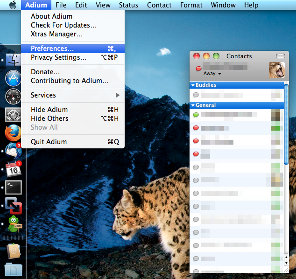Choose Contributing to Adium…
296x279 pixels.
(73, 81)
